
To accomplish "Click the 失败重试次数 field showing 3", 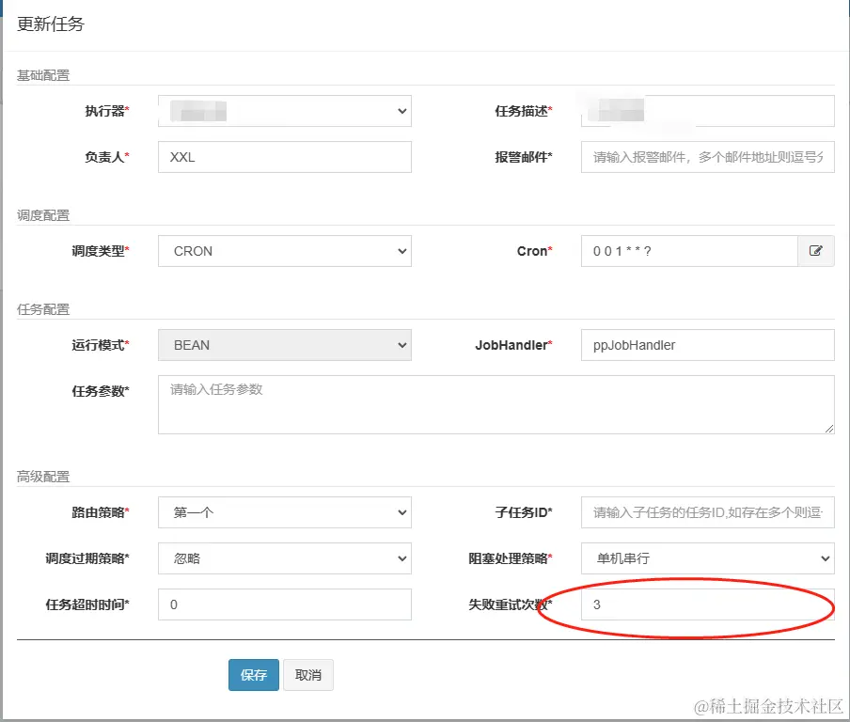I will (x=707, y=604).
